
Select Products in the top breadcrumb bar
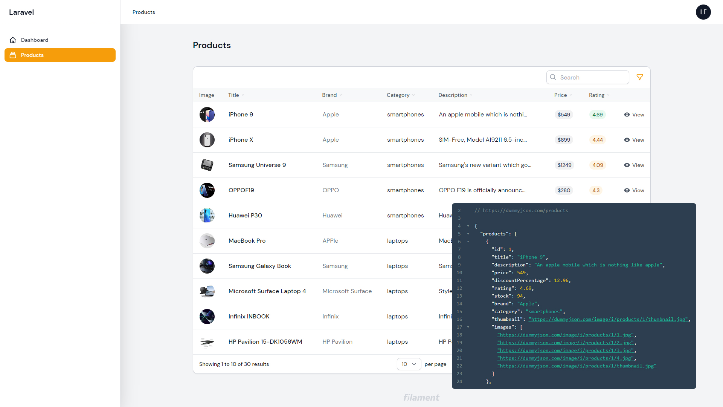pos(143,12)
